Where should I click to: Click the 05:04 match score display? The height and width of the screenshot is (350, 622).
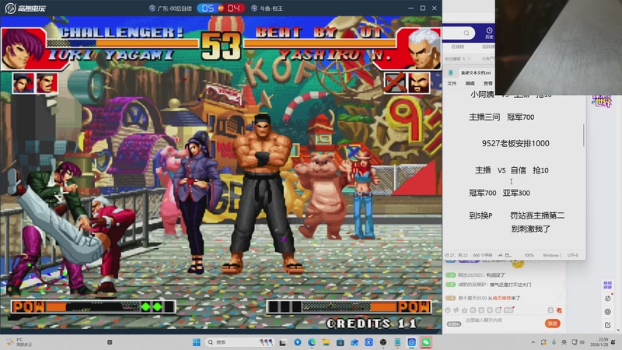(x=221, y=8)
